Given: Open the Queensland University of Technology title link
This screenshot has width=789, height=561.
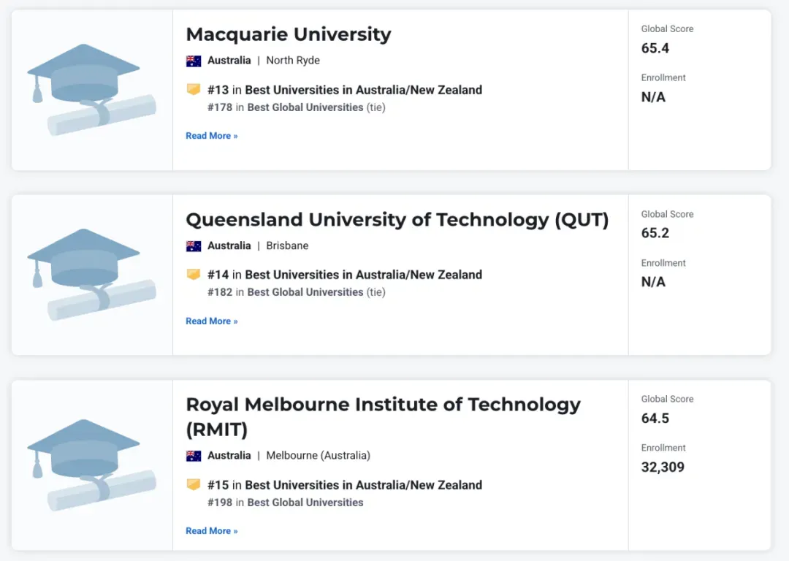Looking at the screenshot, I should (397, 220).
